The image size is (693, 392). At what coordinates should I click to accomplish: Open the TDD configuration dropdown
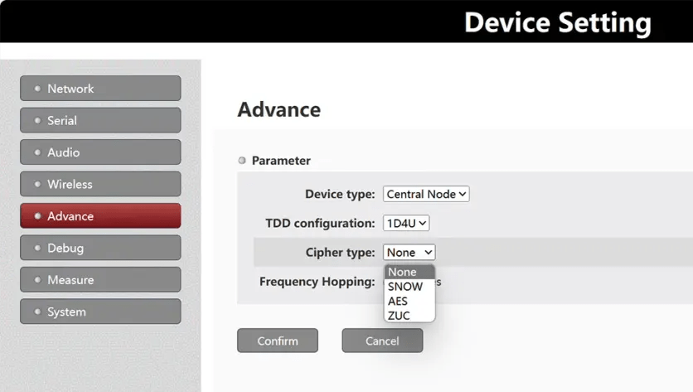tap(406, 223)
